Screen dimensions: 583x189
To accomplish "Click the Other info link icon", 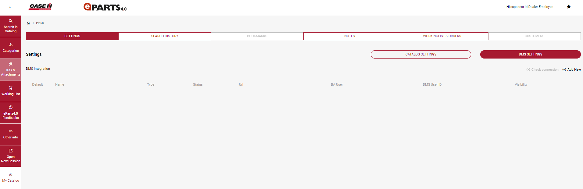I will click(x=11, y=131).
